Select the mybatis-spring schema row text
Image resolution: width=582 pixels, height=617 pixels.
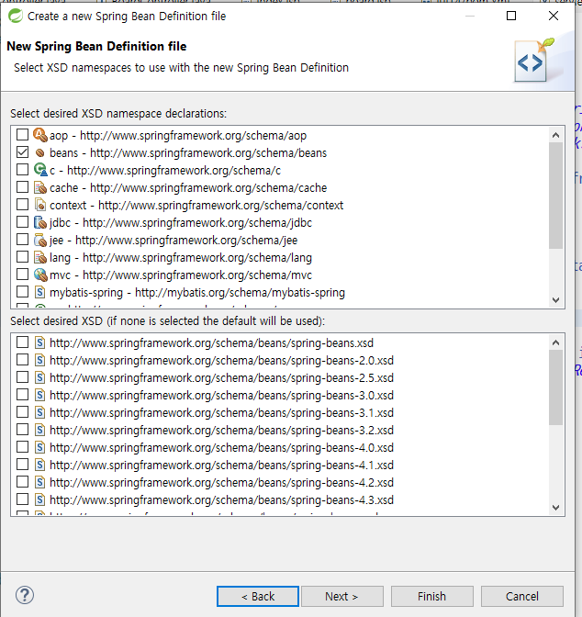(x=197, y=293)
